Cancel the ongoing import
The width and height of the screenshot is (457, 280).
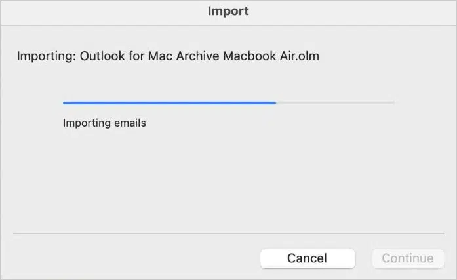[x=308, y=258]
